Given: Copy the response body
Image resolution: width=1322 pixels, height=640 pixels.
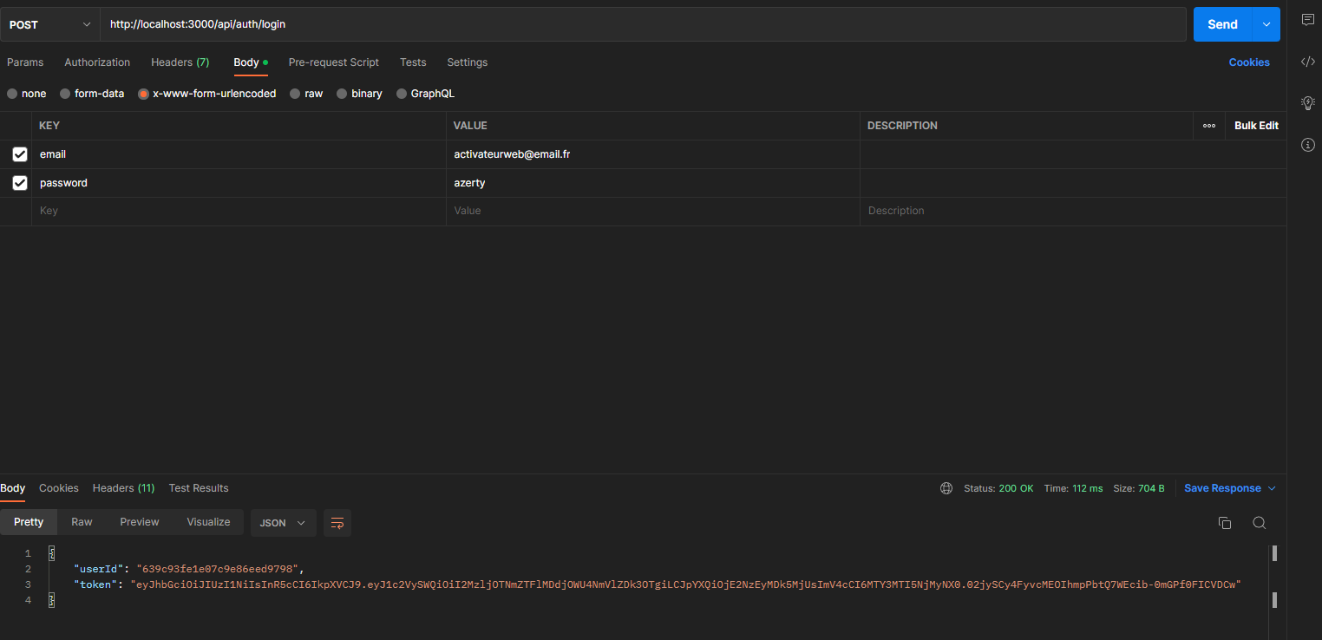Looking at the screenshot, I should pyautogui.click(x=1224, y=523).
